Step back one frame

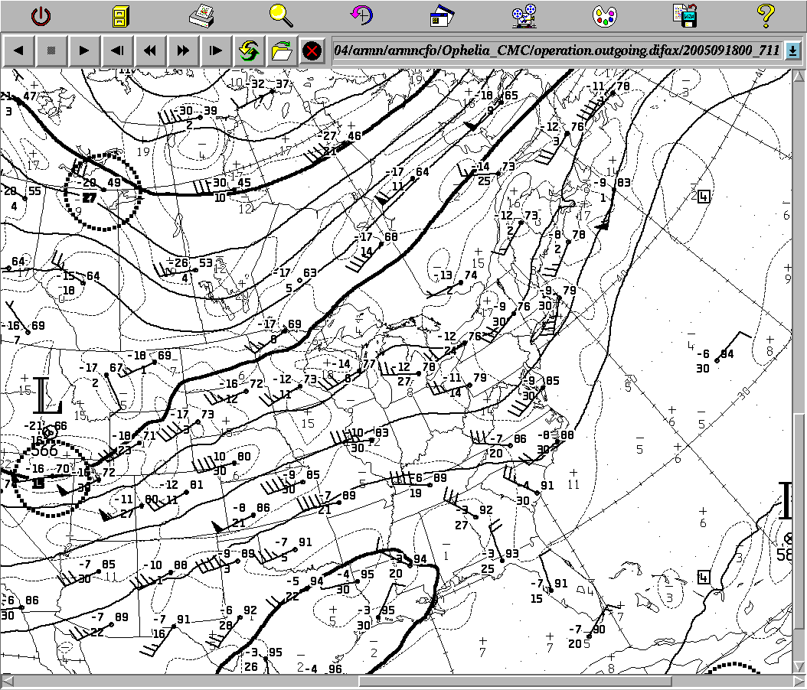click(118, 51)
